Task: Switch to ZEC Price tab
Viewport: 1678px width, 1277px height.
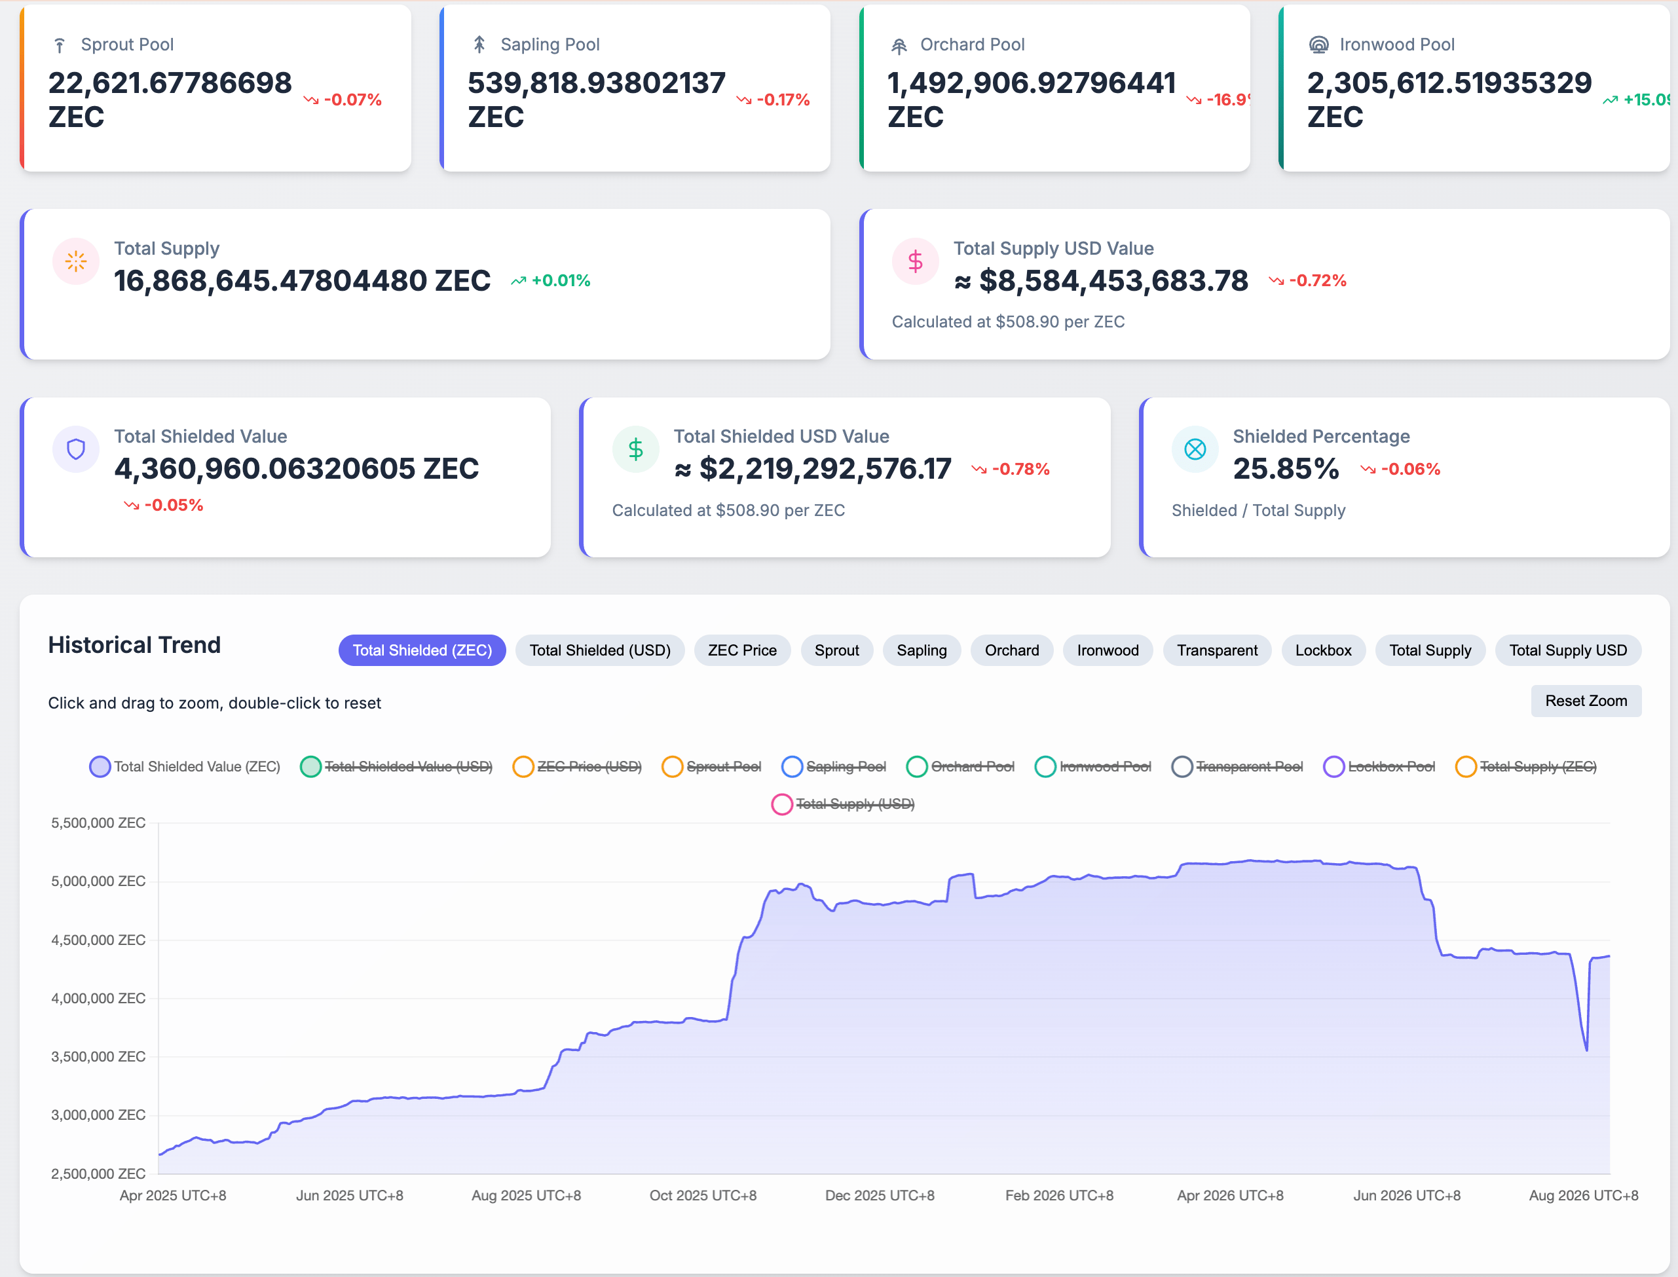Action: [x=742, y=651]
